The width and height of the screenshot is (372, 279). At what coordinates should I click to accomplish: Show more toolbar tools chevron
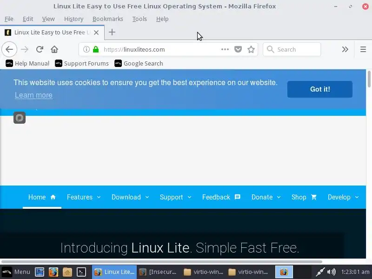pyautogui.click(x=345, y=49)
